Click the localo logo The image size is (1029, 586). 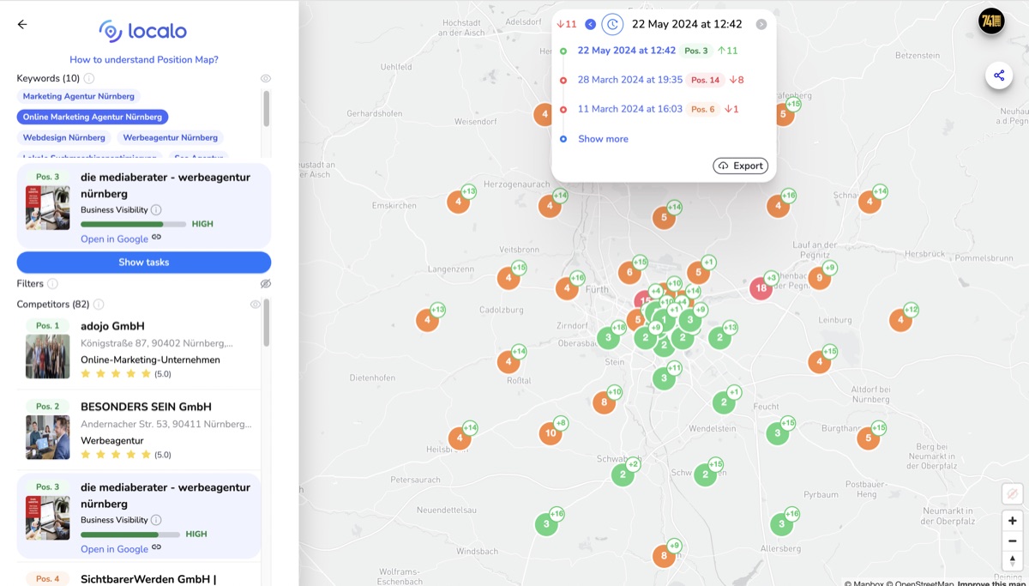coord(142,32)
